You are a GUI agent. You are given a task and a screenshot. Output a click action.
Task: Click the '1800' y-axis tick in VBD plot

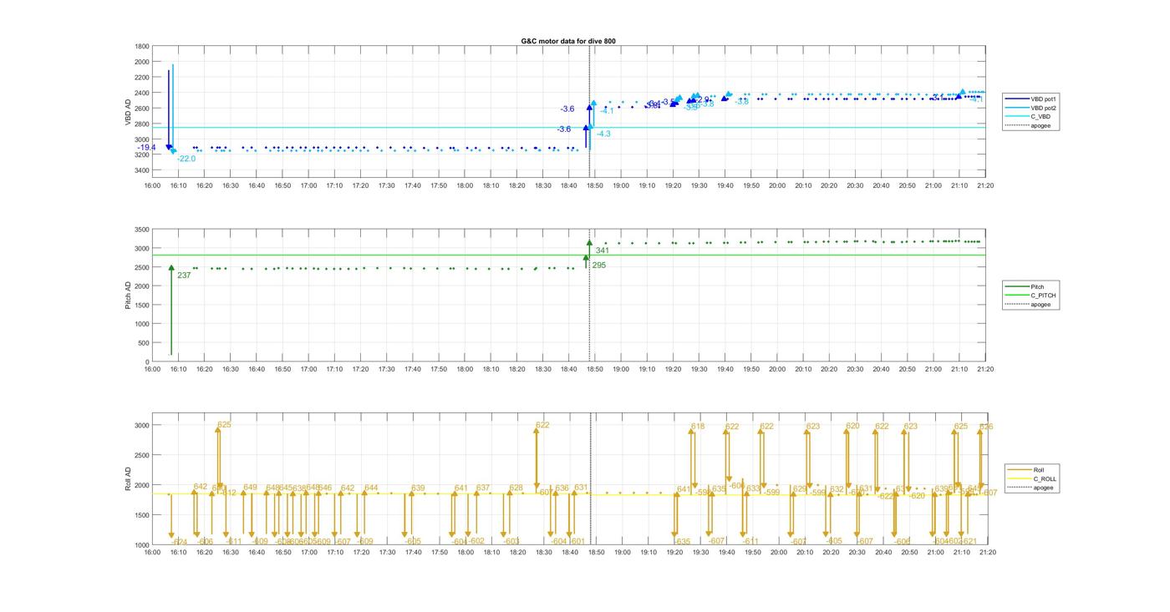(x=142, y=47)
